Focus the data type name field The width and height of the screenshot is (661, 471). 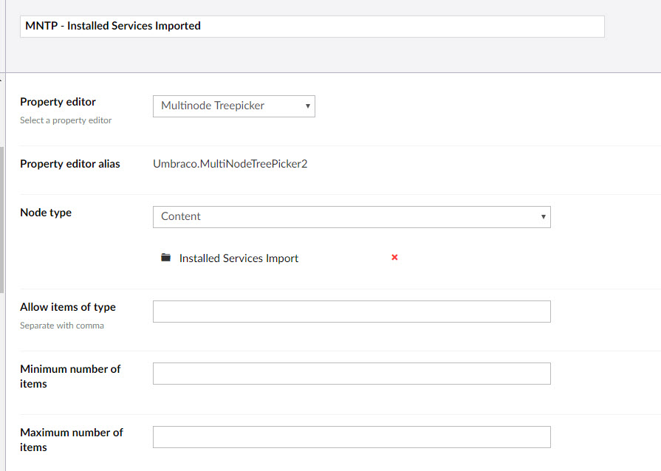(x=312, y=27)
